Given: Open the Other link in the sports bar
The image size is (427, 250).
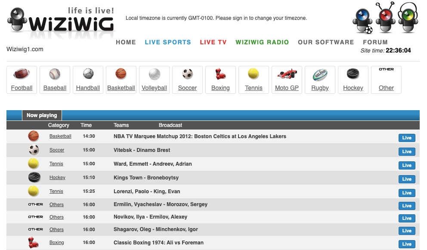Looking at the screenshot, I should coord(386,88).
